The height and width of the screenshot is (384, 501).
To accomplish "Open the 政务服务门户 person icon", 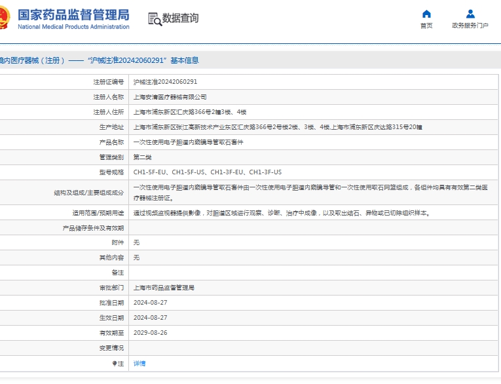I will 470,14.
